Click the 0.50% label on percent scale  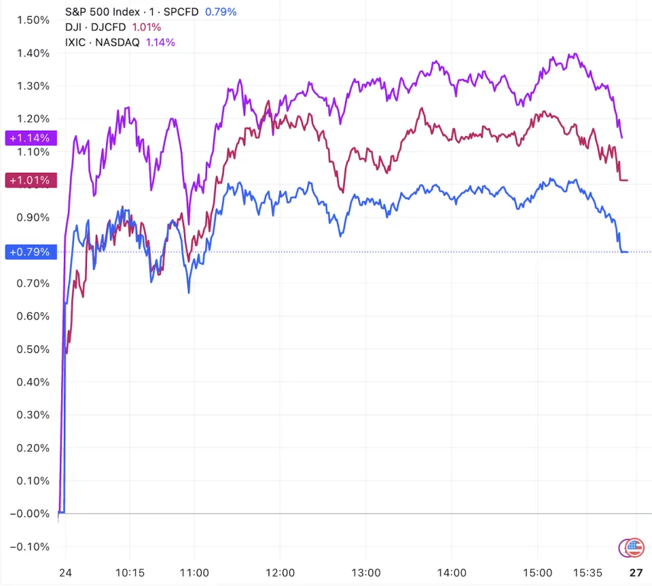pyautogui.click(x=33, y=349)
